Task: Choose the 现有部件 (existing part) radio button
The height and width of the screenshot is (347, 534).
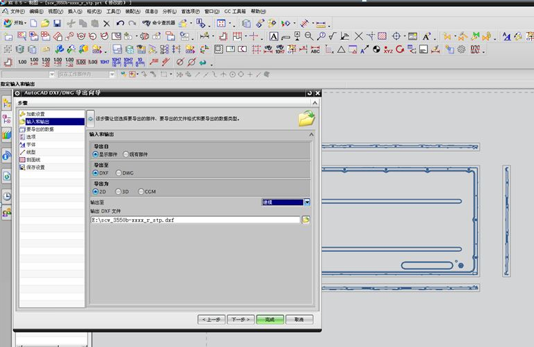Action: [x=126, y=154]
